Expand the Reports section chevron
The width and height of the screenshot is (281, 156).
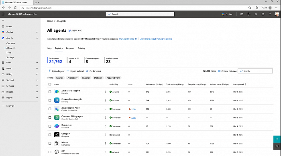37,92
